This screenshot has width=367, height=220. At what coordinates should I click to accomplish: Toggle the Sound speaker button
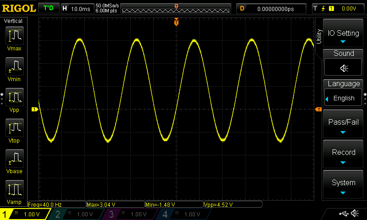tap(343, 67)
